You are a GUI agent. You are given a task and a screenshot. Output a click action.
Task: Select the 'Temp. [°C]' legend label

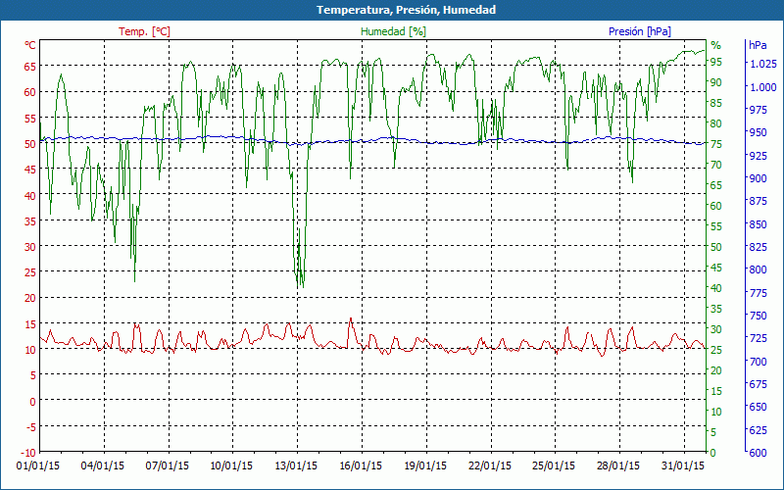144,31
